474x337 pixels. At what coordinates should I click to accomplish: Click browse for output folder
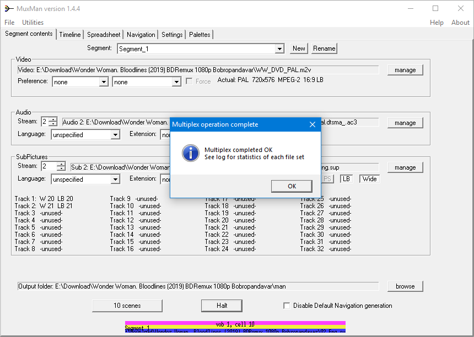tap(405, 286)
